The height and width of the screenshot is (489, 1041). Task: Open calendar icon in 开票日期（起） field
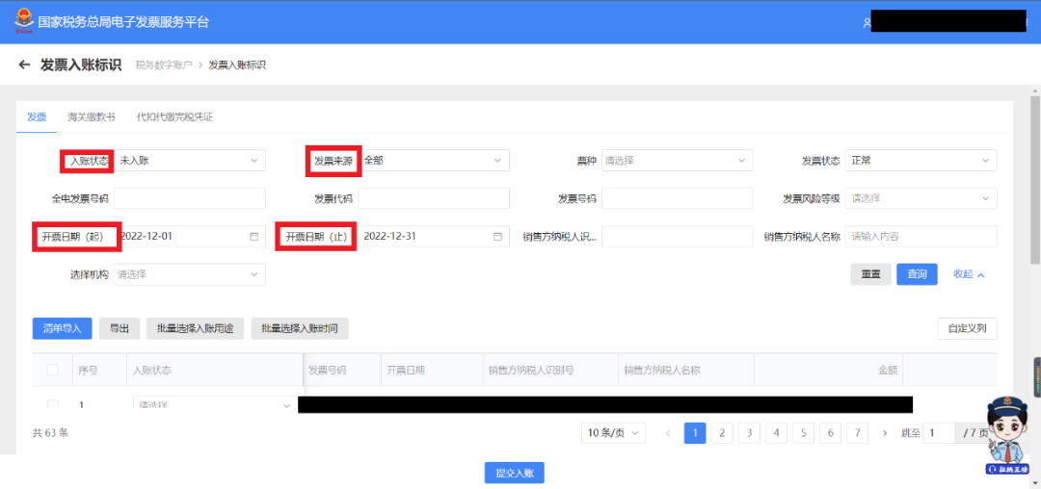pyautogui.click(x=254, y=236)
